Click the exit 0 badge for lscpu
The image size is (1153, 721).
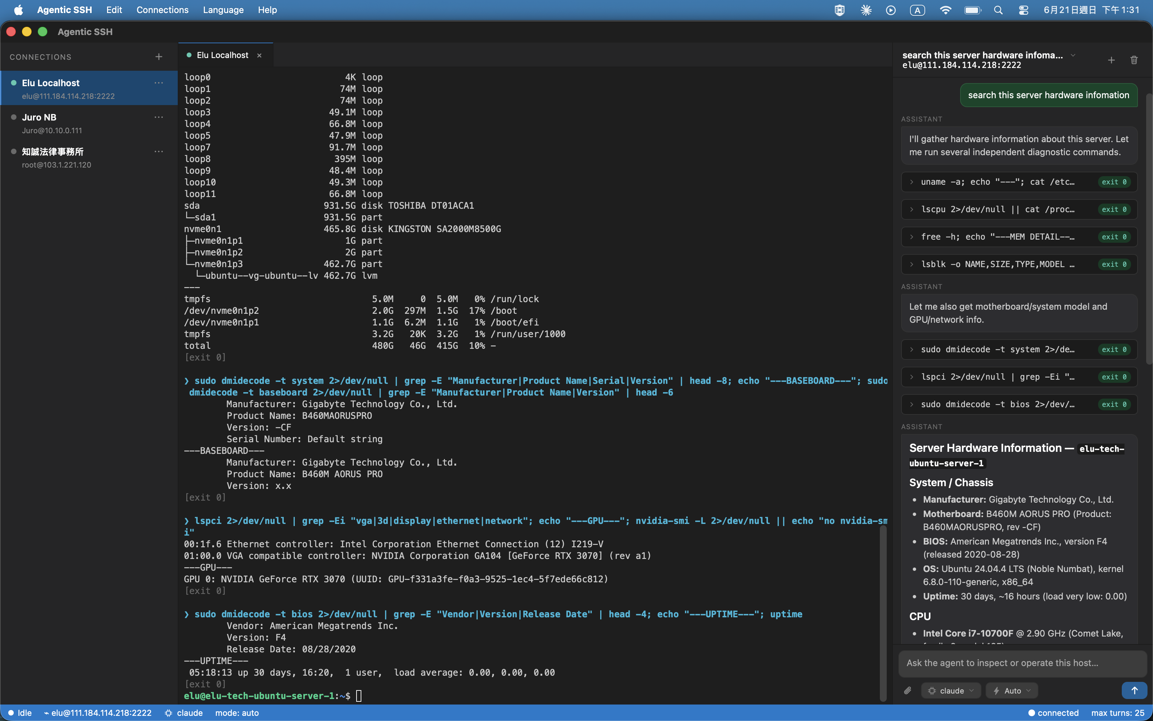coord(1114,209)
